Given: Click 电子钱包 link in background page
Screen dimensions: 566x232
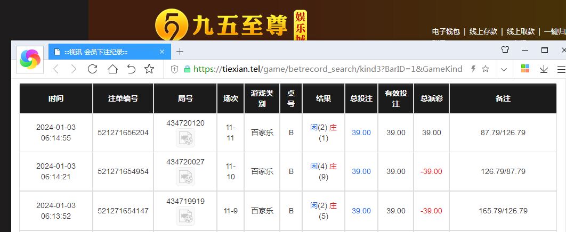Looking at the screenshot, I should (x=446, y=32).
